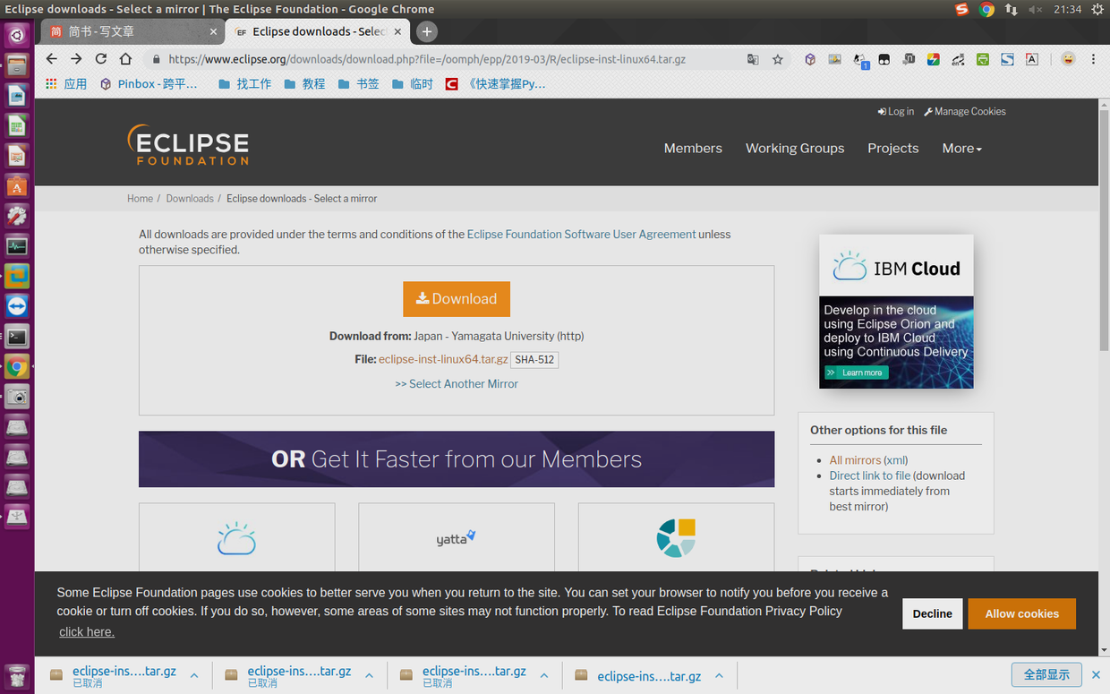Open the picture-frame image extension icon
Screen dimensions: 1110x694
point(835,59)
